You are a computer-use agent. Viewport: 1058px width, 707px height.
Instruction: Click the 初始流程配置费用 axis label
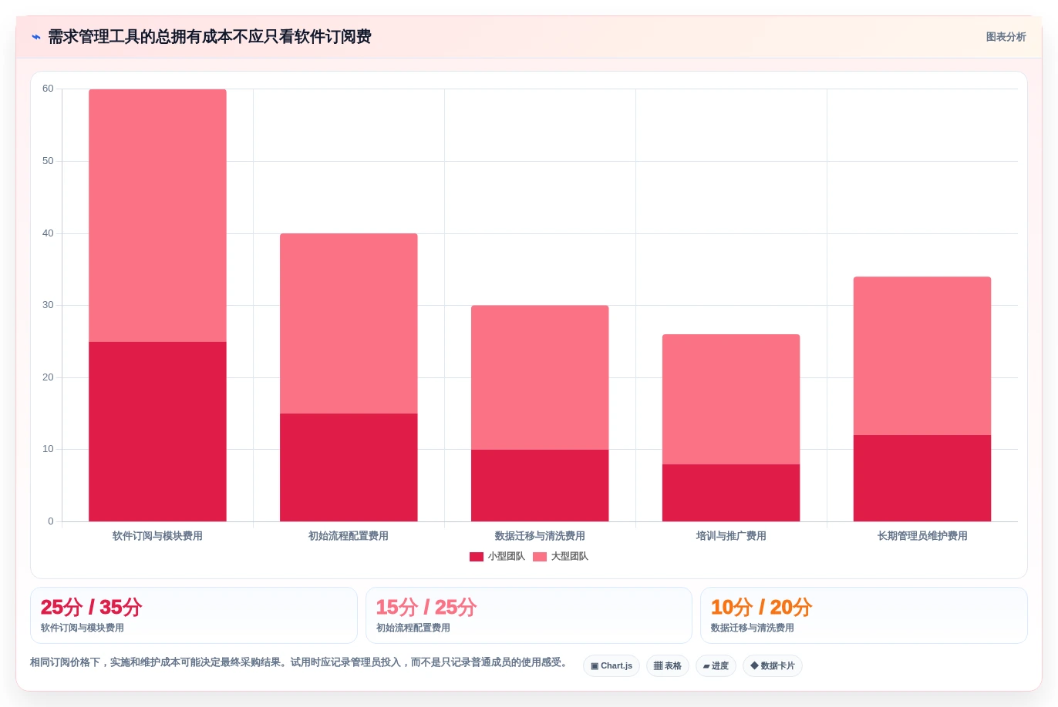pos(349,536)
